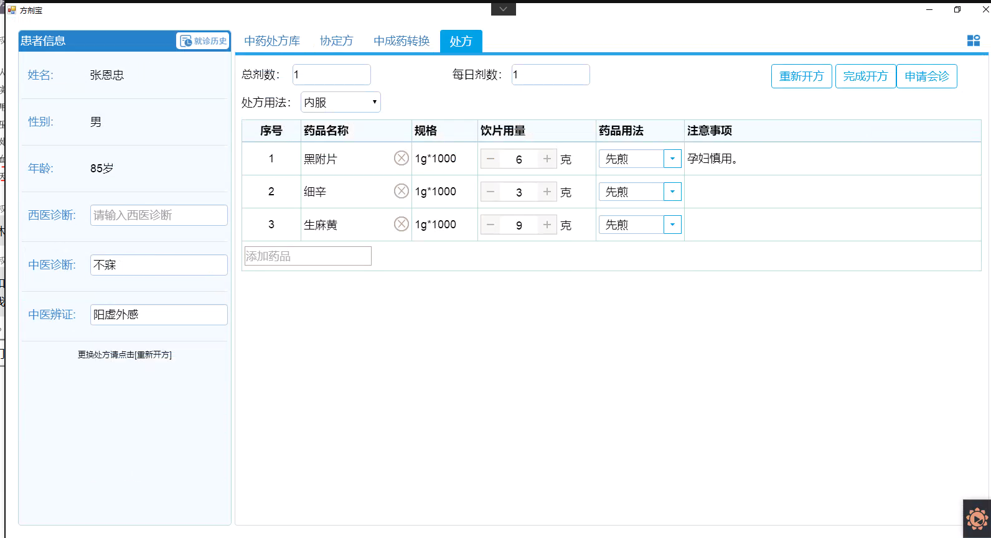Click 细辛 dosage value 3
The width and height of the screenshot is (991, 538).
tap(519, 192)
